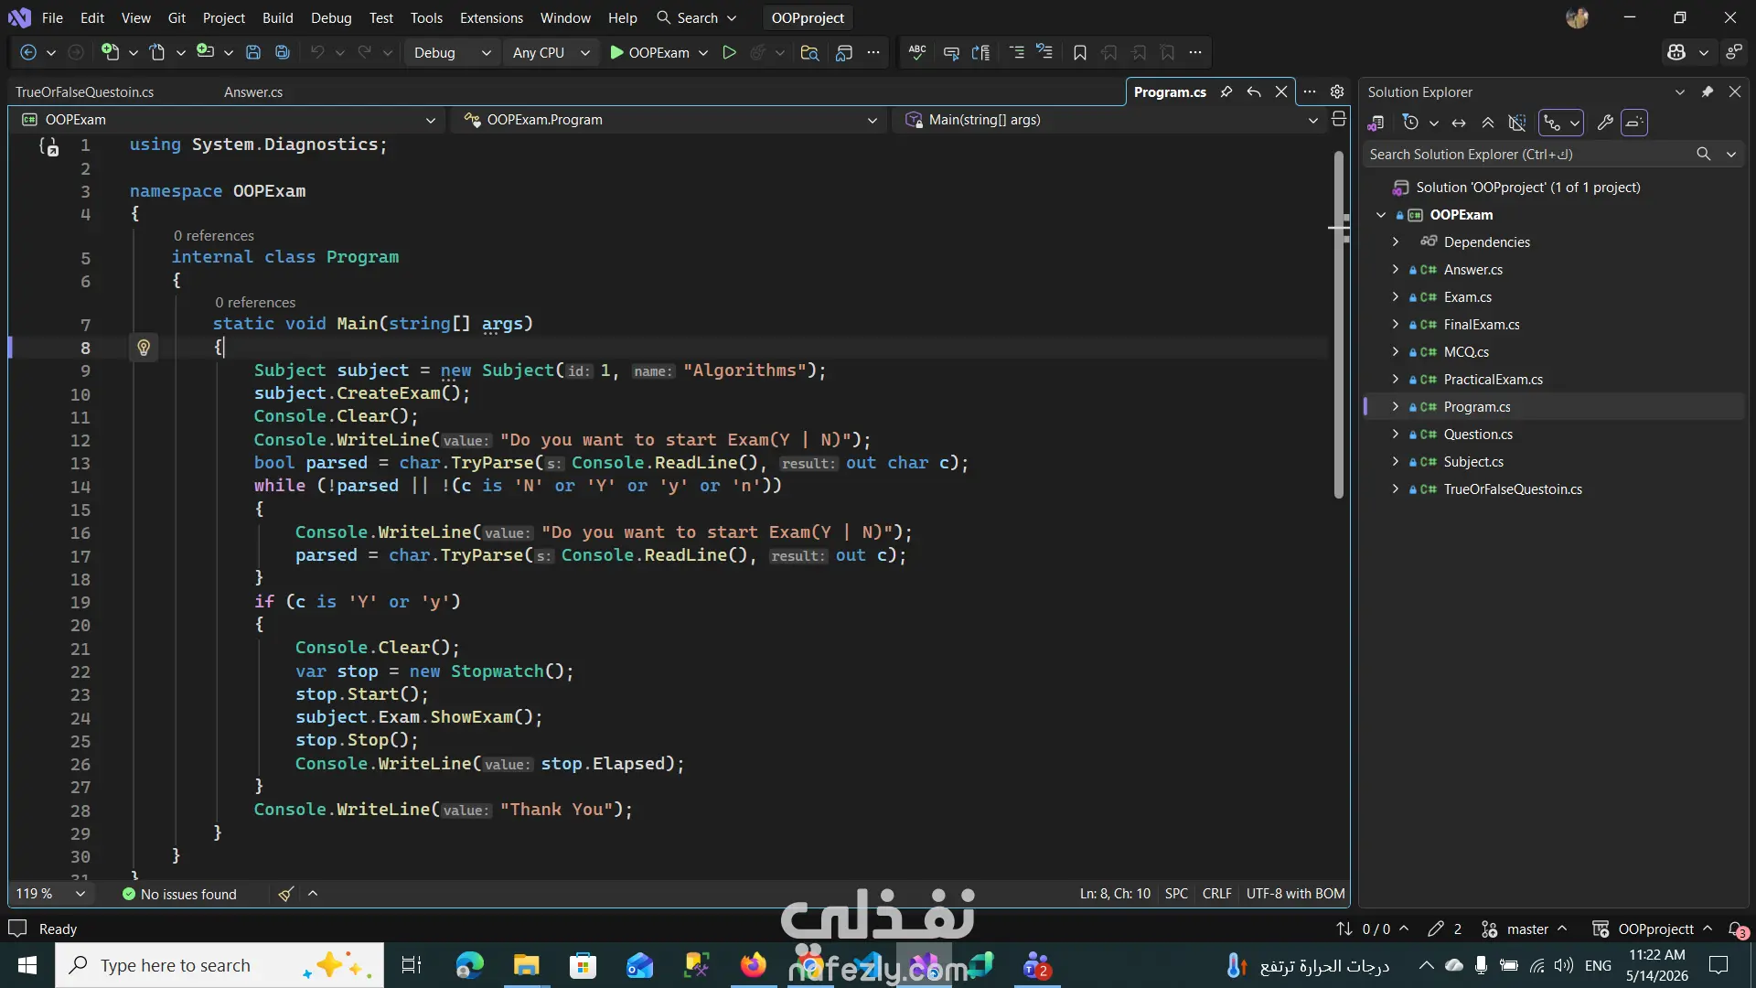Open the GitHub Copilot icon
This screenshot has height=988, width=1756.
[1676, 53]
